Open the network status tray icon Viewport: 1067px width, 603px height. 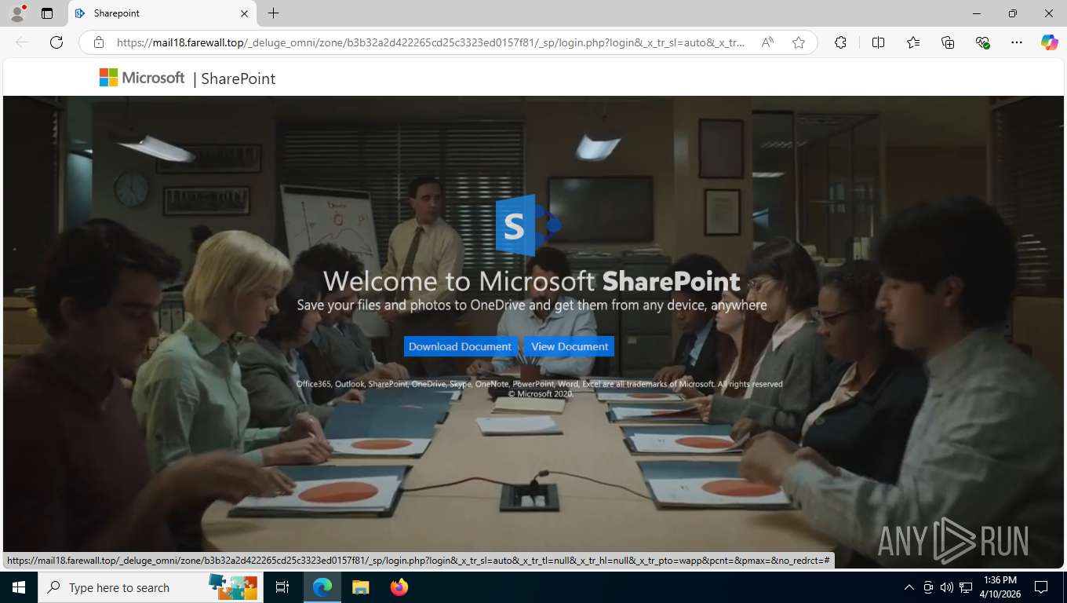click(966, 587)
